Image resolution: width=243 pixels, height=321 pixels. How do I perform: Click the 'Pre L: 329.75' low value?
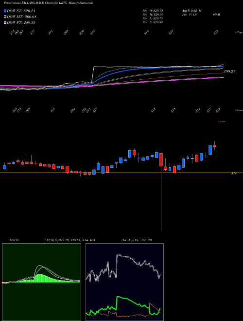click(153, 18)
